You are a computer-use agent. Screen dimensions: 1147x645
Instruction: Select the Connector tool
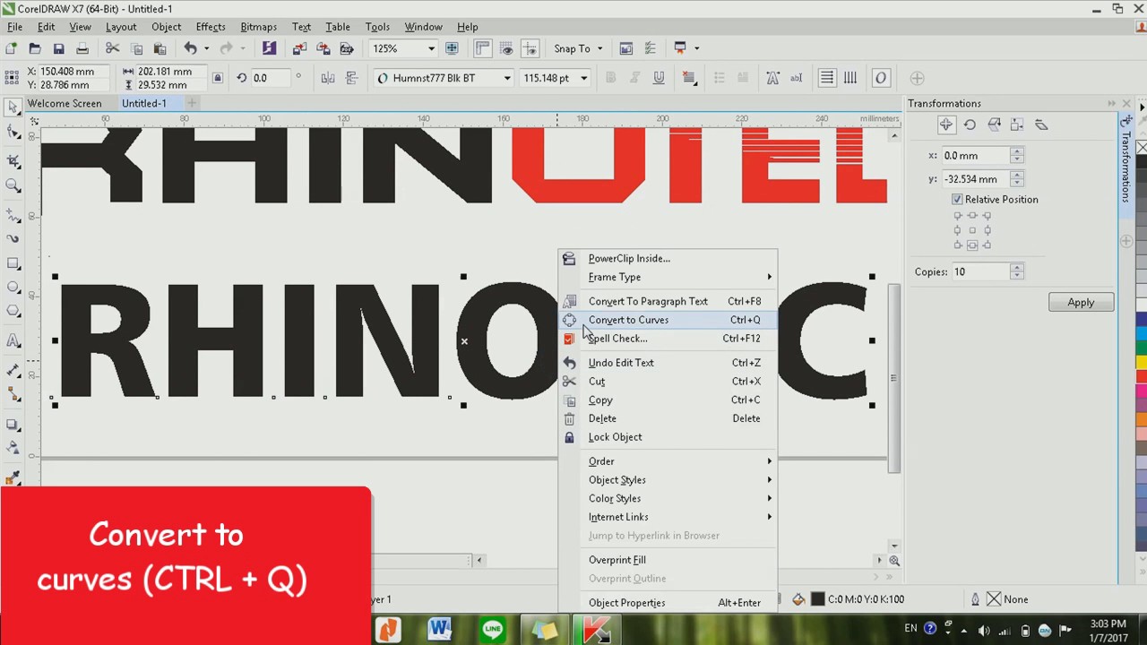coord(13,394)
